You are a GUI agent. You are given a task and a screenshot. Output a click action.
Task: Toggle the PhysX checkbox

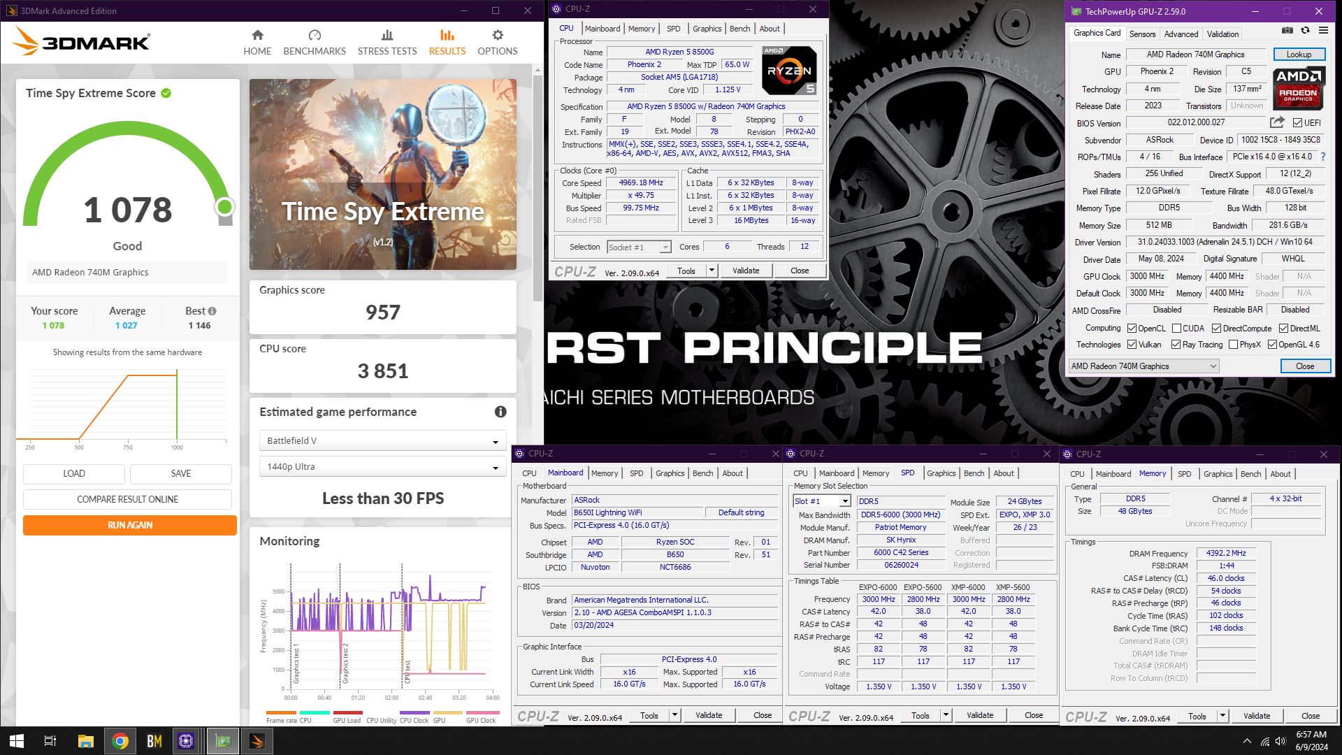(x=1233, y=345)
